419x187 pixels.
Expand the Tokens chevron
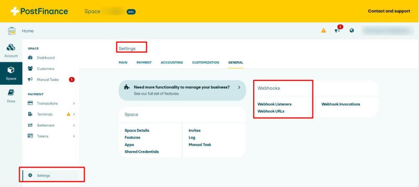[x=74, y=136]
